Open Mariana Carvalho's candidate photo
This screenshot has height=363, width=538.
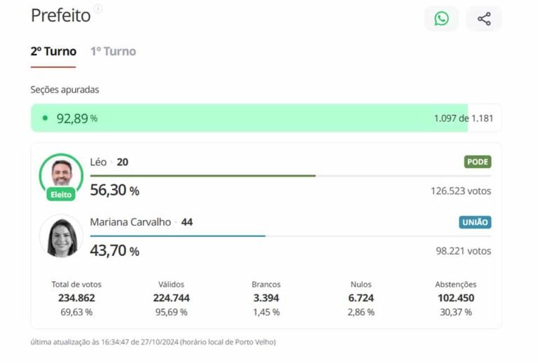coord(62,236)
